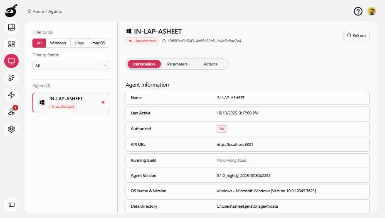Click Name value IN-LAP-ASHEET in table
The height and width of the screenshot is (218, 385).
pos(231,98)
